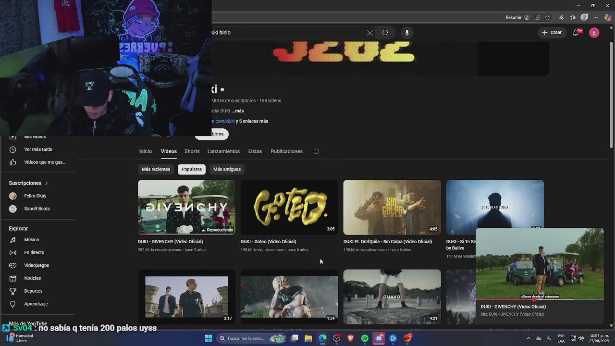Select the Videos channel tab
This screenshot has height=346, width=615.
169,151
